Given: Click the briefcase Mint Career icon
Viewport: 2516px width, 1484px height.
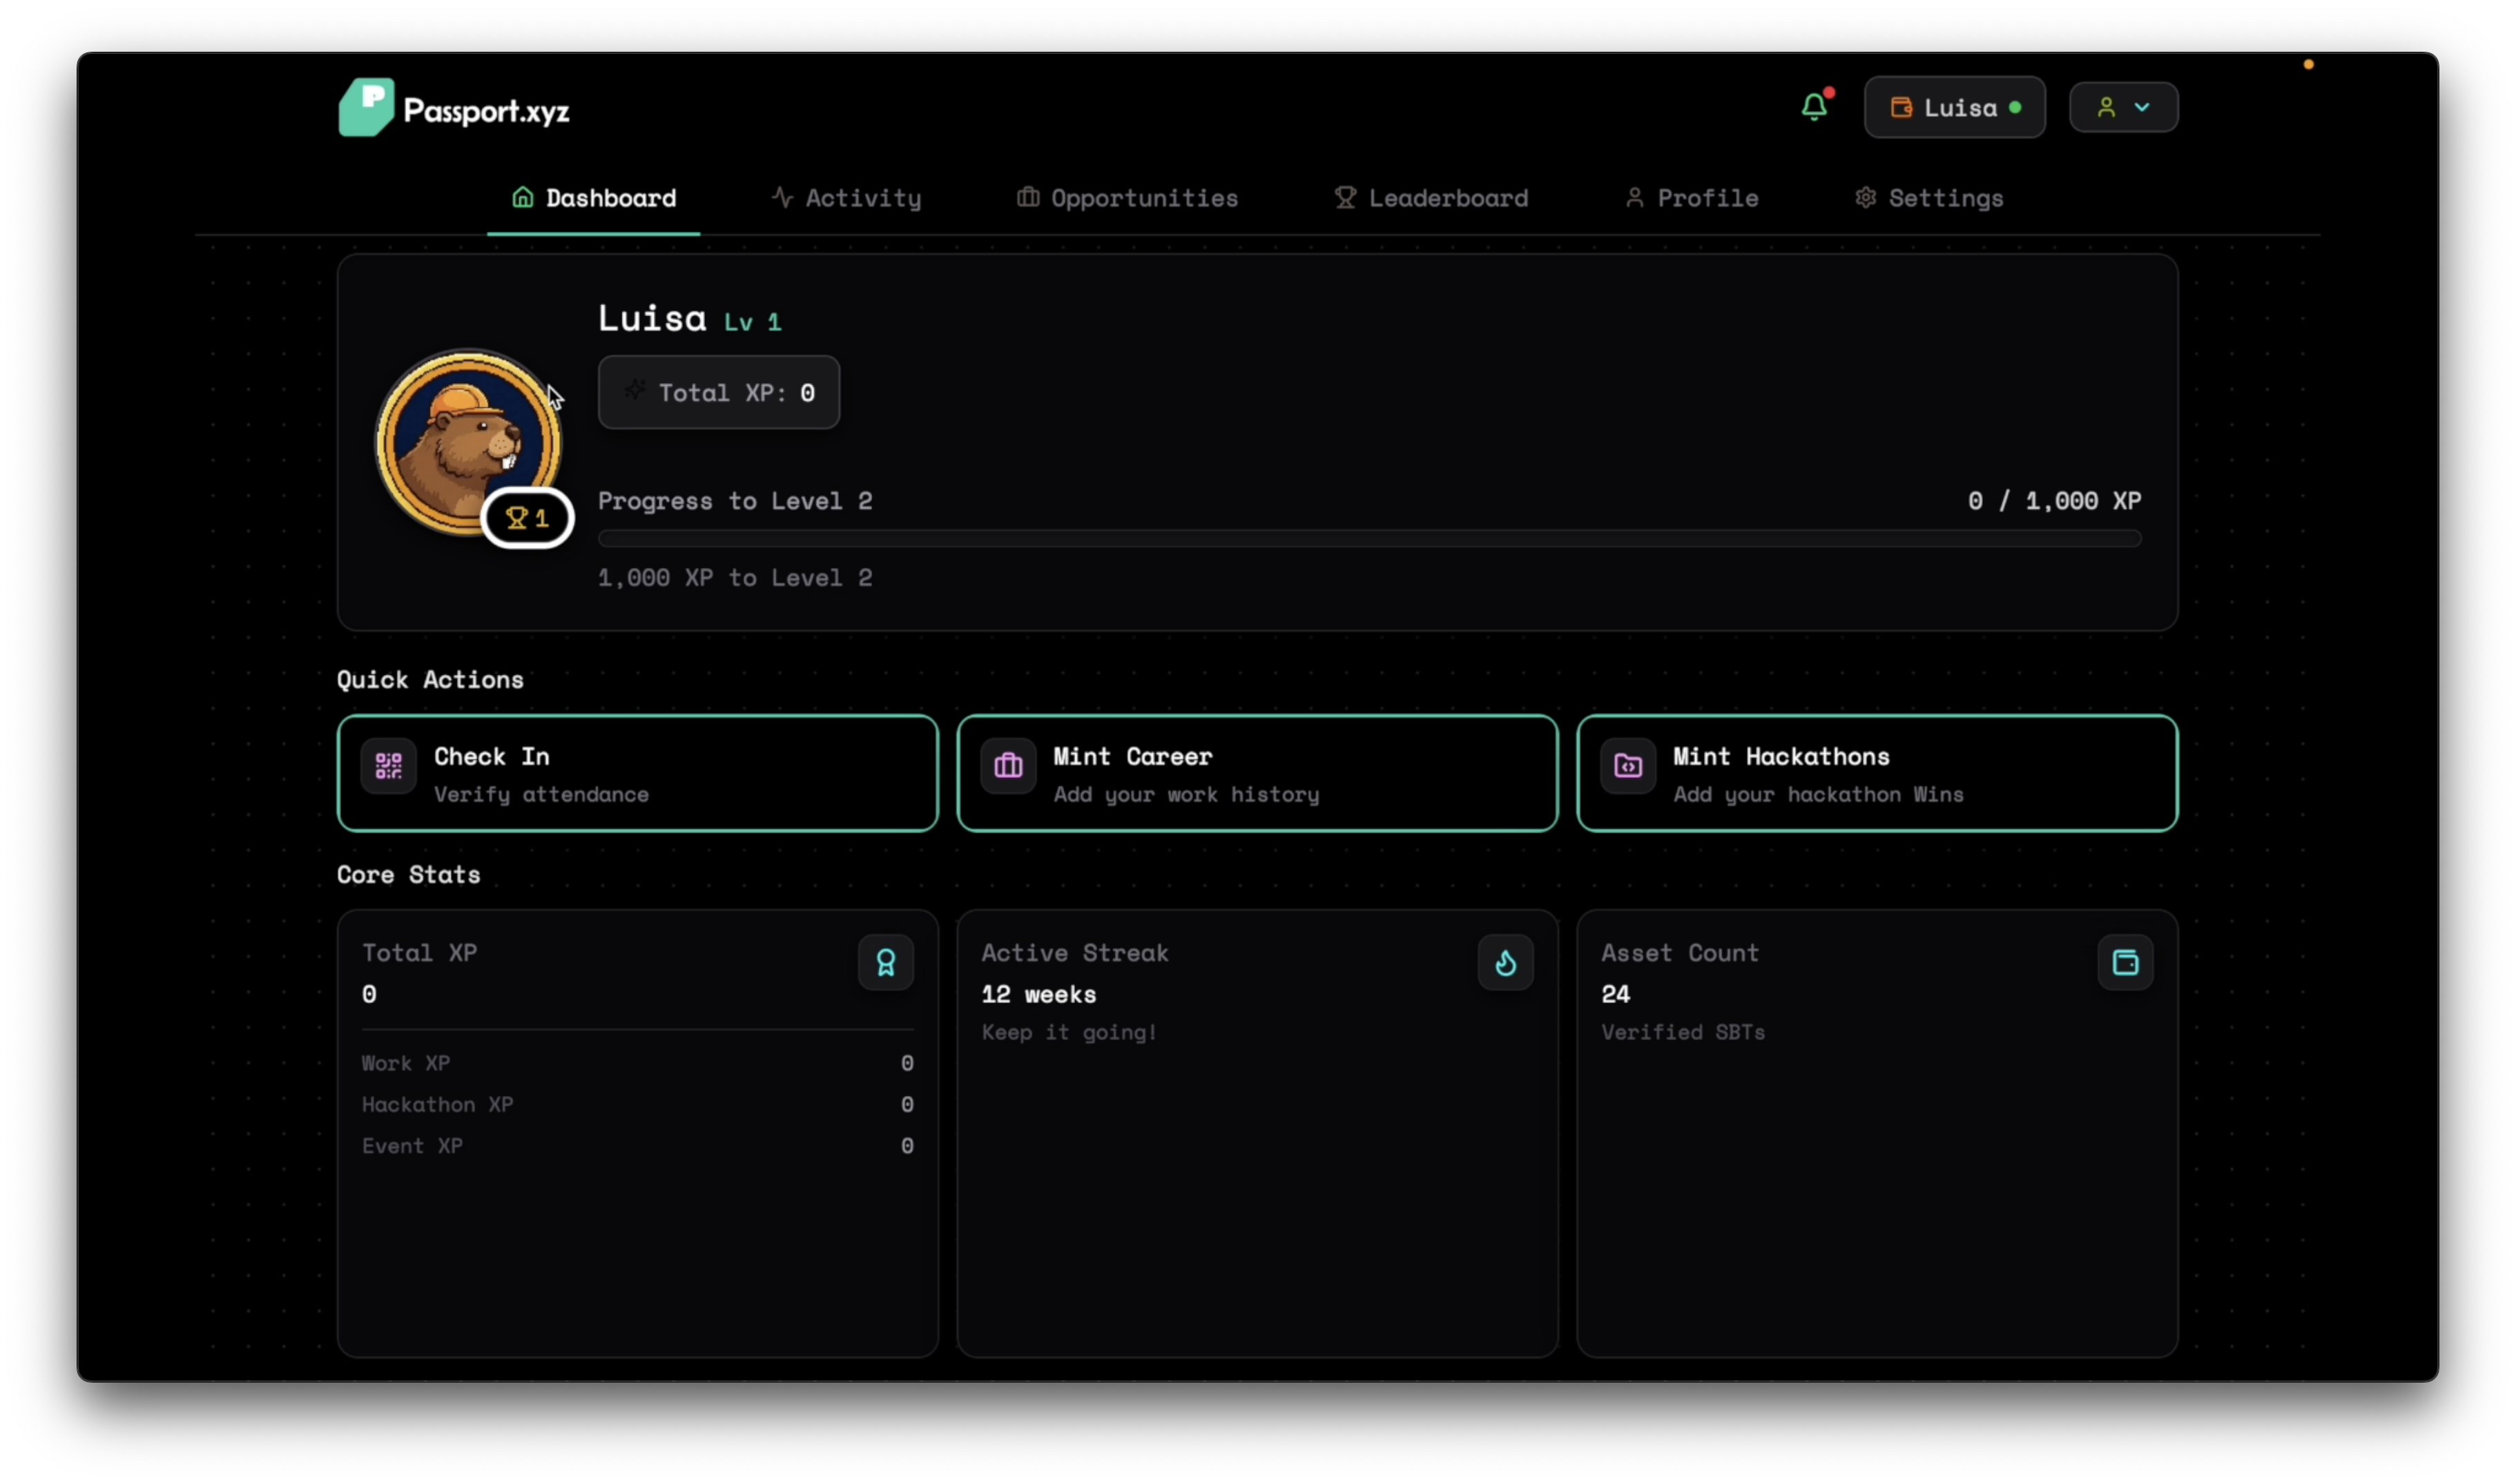Looking at the screenshot, I should click(x=1008, y=766).
